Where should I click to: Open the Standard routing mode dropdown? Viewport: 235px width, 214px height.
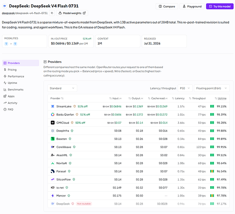pos(62,88)
